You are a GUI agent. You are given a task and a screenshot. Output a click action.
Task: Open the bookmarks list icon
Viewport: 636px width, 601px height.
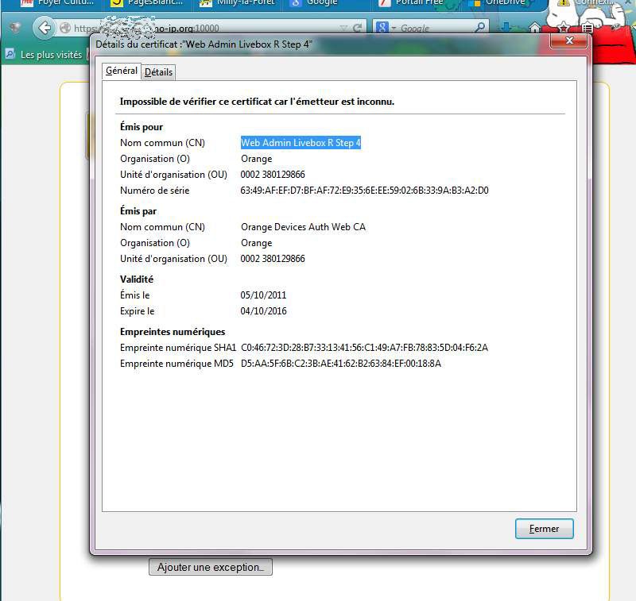(586, 28)
